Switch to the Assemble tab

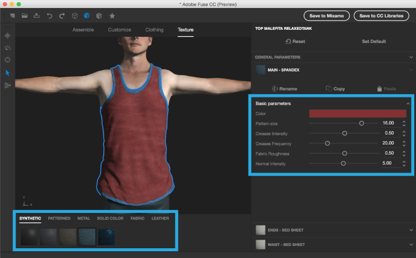pos(83,30)
